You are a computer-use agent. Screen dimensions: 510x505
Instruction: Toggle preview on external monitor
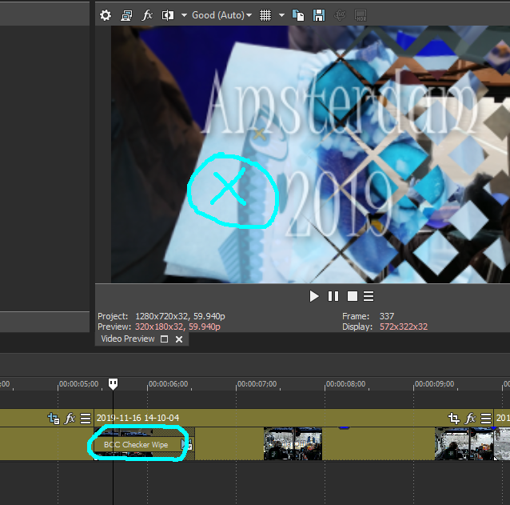pos(126,15)
